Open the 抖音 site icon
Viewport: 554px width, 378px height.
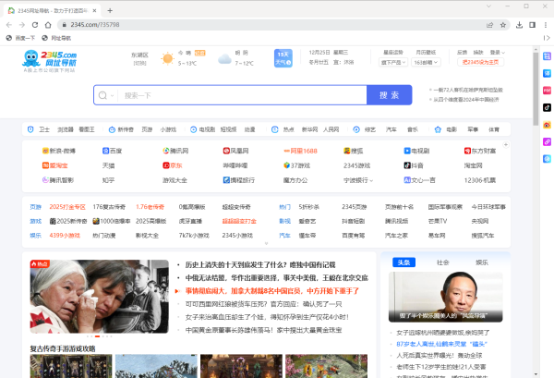click(407, 165)
